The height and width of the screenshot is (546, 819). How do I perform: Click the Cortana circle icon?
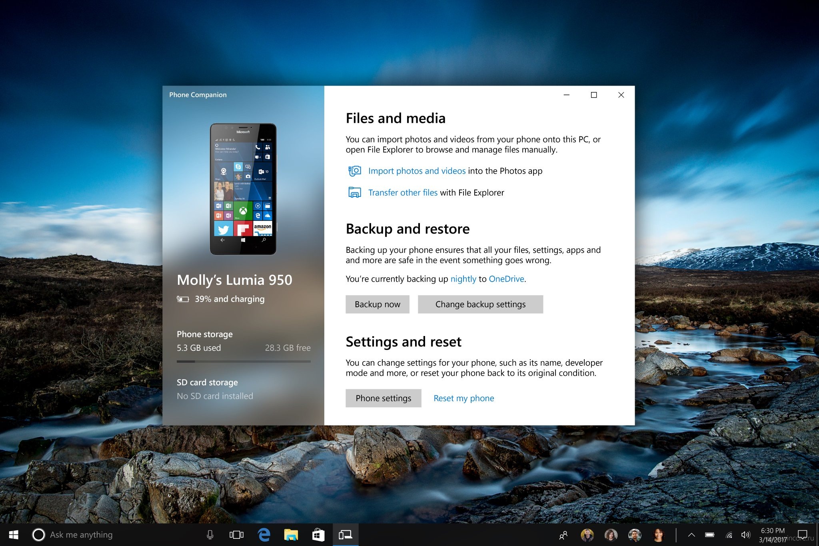tap(38, 535)
